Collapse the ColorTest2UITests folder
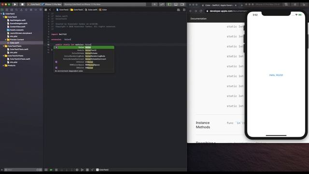309x174 pixels. tap(3, 56)
